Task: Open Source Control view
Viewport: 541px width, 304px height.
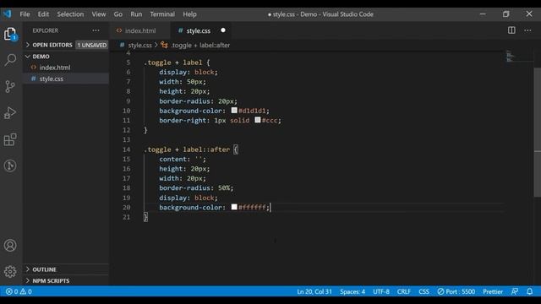Action: [10, 86]
